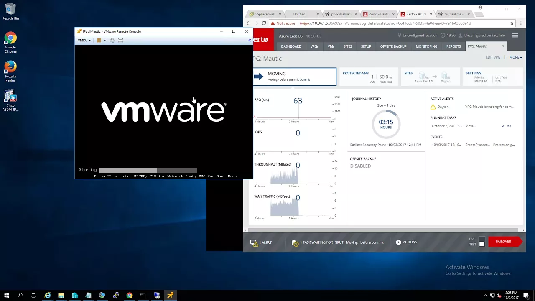Open Zerto hamburger menu

[x=515, y=36]
